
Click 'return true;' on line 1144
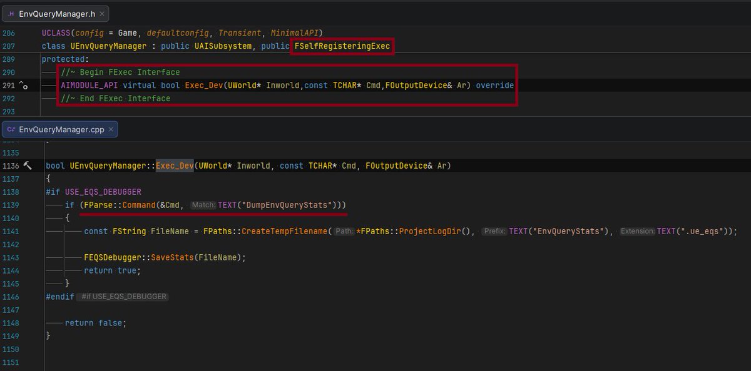[113, 270]
